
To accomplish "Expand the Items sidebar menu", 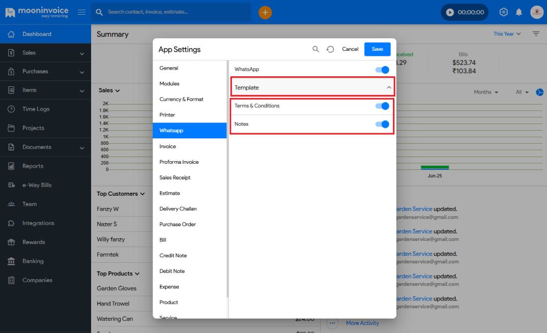I will point(81,91).
